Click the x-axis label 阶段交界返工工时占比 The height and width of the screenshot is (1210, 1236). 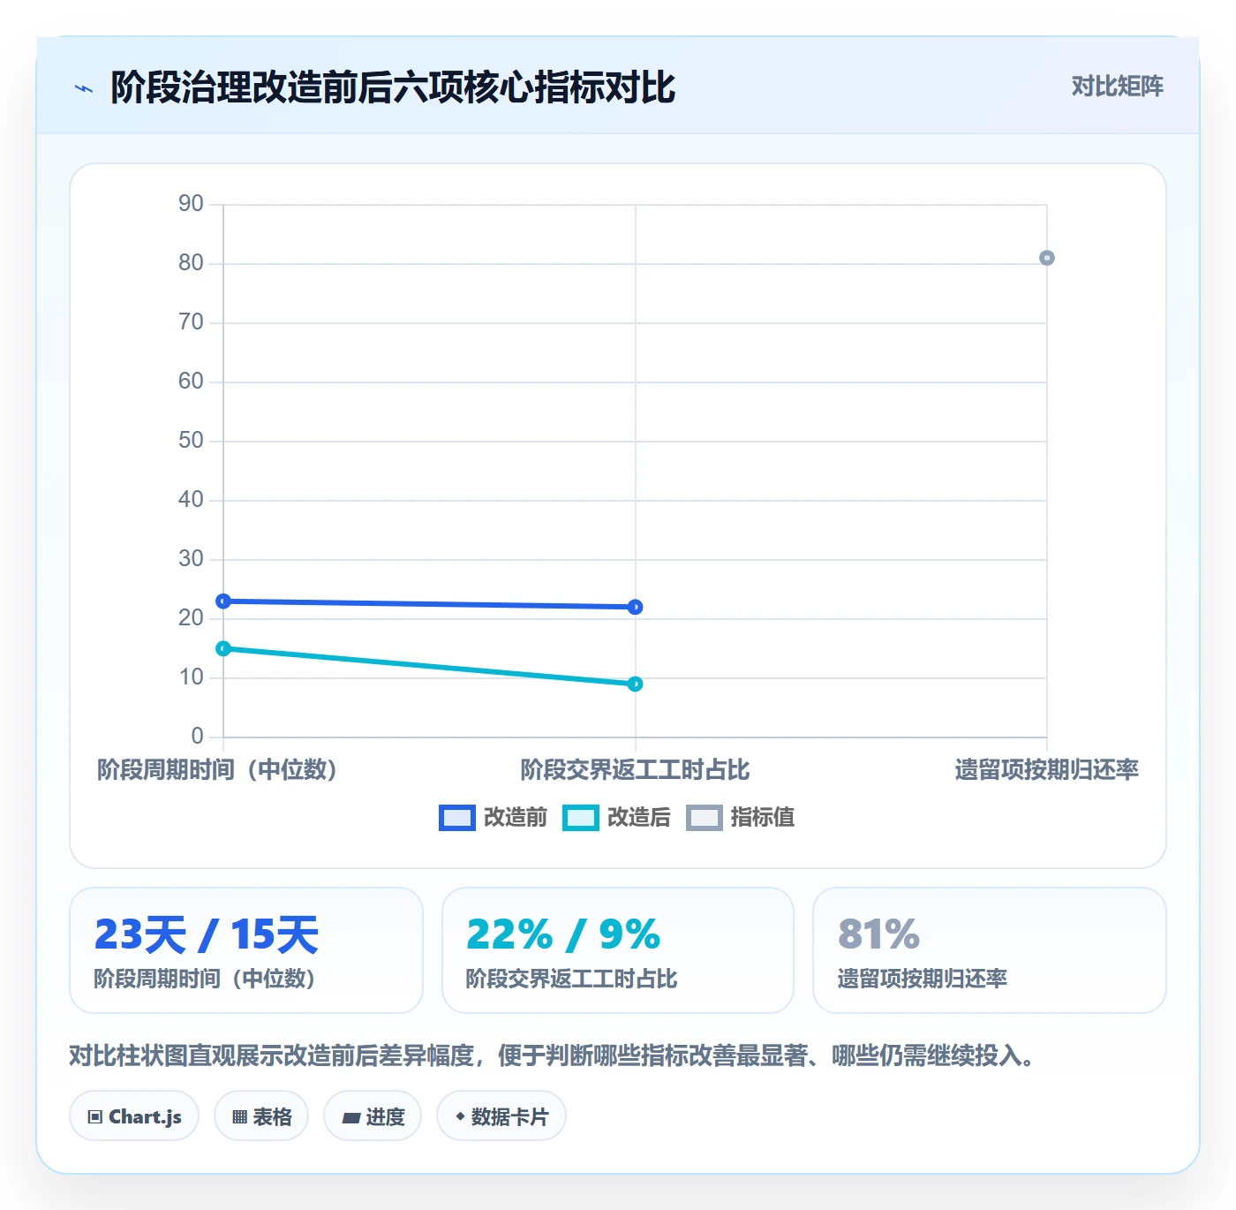tap(635, 769)
